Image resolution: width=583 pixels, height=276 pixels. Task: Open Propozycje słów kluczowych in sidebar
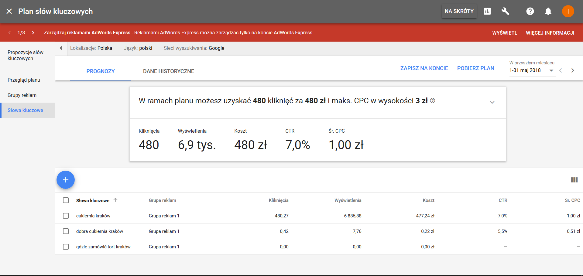tap(26, 55)
